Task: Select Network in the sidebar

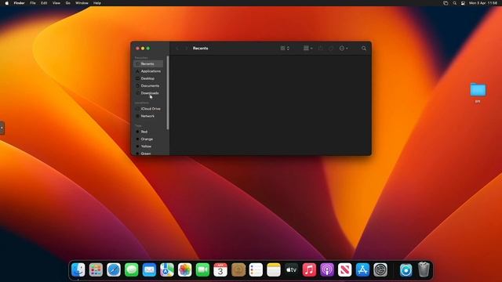Action: (x=148, y=116)
